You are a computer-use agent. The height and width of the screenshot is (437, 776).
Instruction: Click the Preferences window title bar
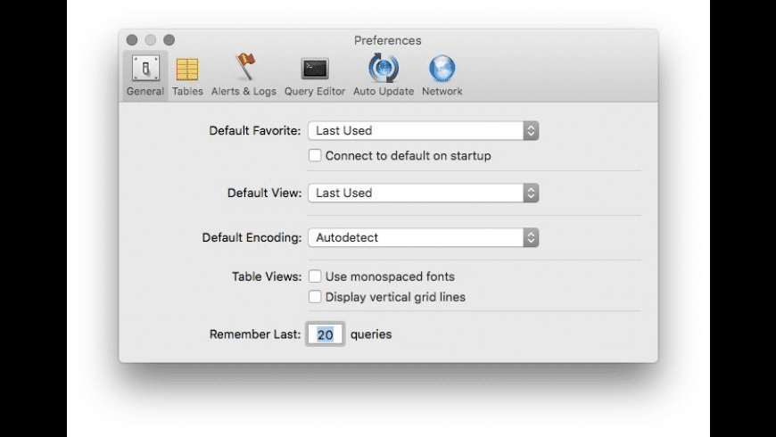pyautogui.click(x=388, y=40)
